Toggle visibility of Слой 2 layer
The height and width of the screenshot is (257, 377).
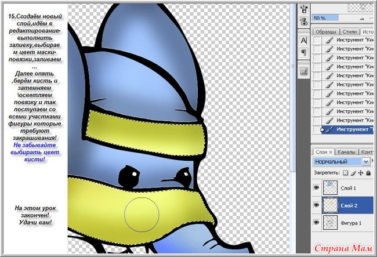317,205
